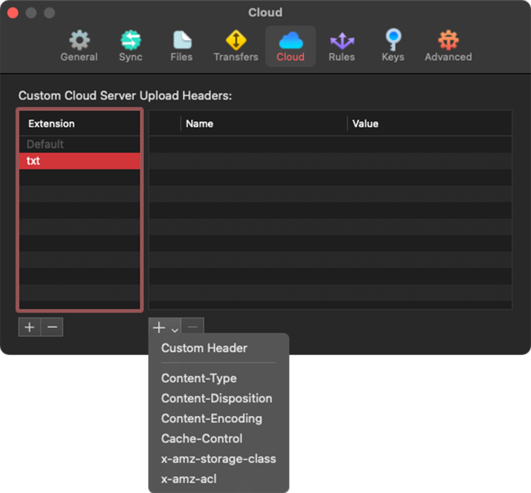Click the Name column header
The image size is (531, 493).
(x=264, y=123)
